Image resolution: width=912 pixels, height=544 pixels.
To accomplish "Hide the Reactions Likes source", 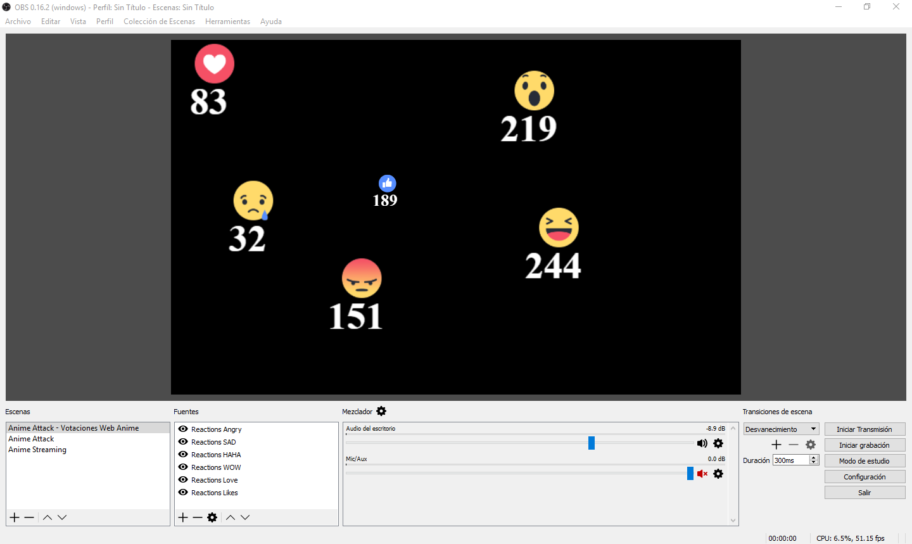I will (x=183, y=492).
